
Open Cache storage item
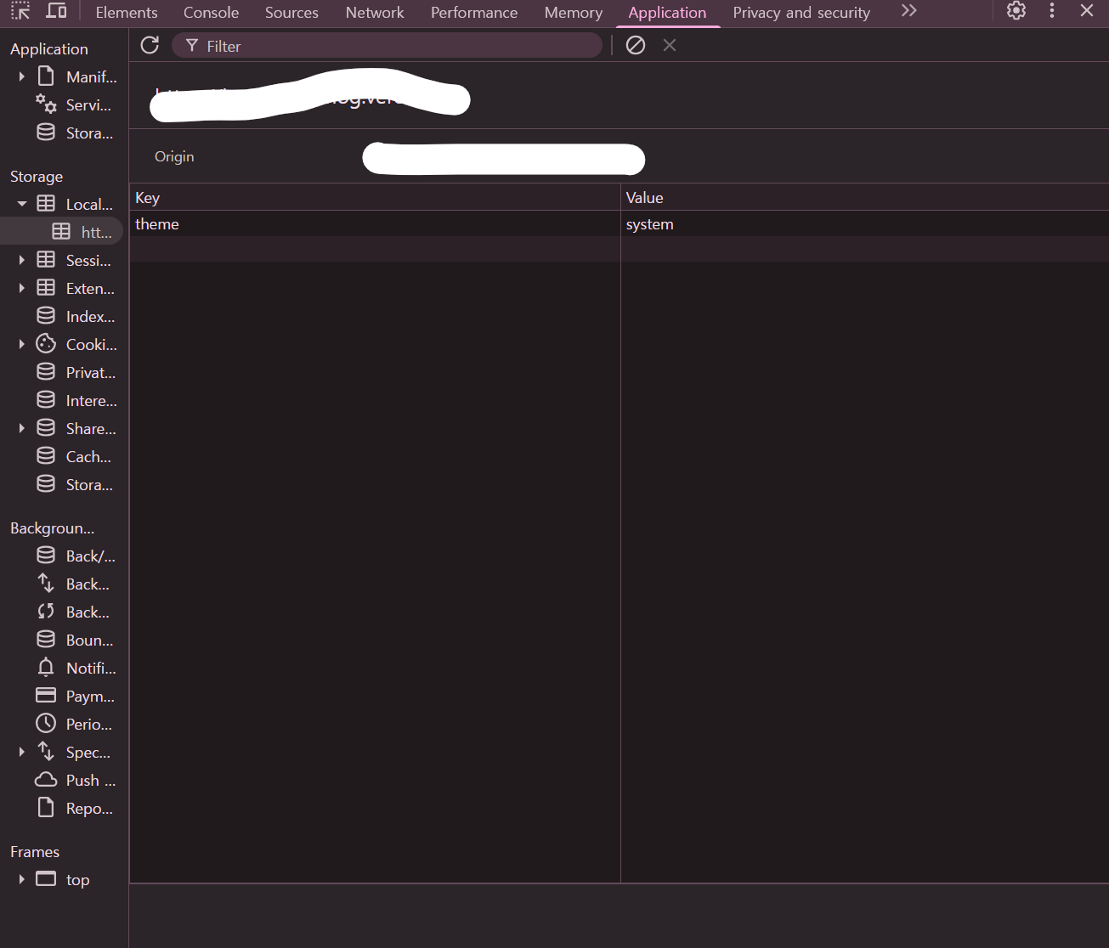click(x=74, y=456)
